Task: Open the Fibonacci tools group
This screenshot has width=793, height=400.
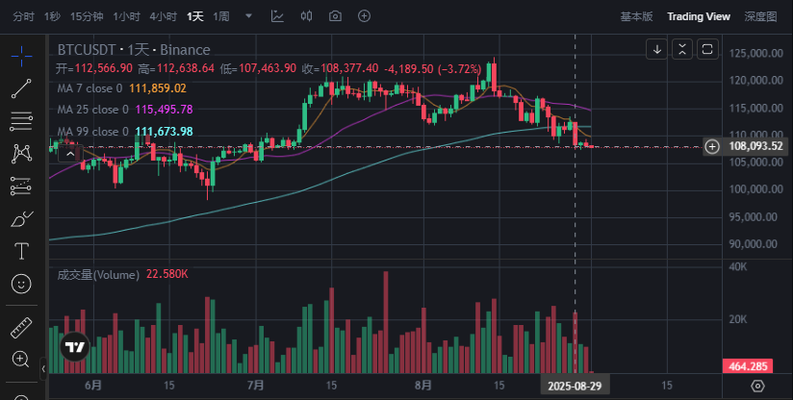Action: tap(21, 121)
